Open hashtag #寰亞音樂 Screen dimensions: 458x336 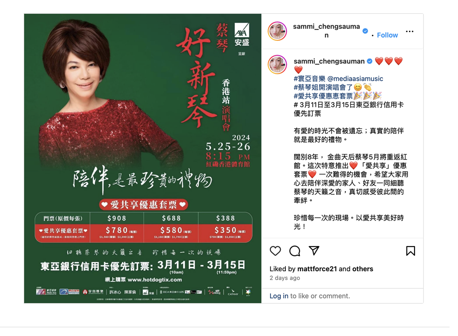pos(309,79)
